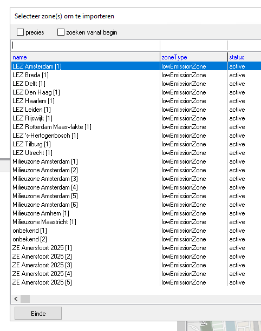
Task: Select Milieuzone Maastricht [1] row
Action: [136, 222]
